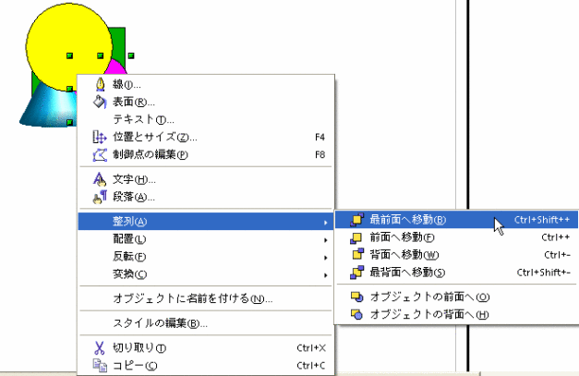Click the Ctrl+Shift++ shortcut text
The image size is (579, 376).
(x=542, y=220)
